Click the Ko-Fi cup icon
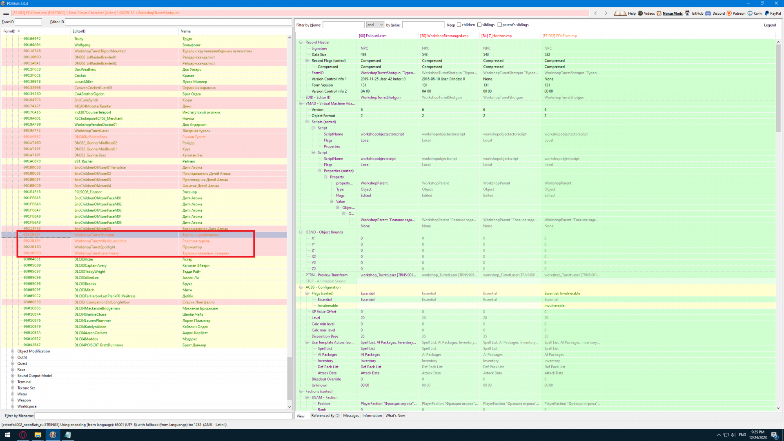 coord(750,13)
